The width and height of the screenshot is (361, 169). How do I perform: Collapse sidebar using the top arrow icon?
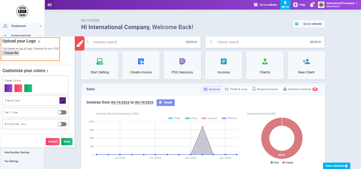coord(49,5)
